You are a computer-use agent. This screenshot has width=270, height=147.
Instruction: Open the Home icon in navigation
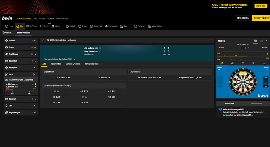click(7, 26)
